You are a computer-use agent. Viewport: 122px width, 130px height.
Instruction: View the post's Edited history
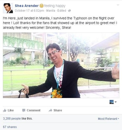tap(62, 11)
